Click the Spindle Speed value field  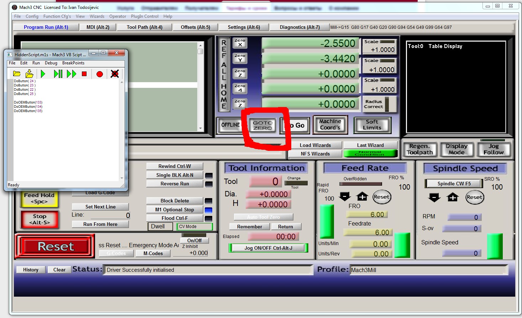pos(462,253)
